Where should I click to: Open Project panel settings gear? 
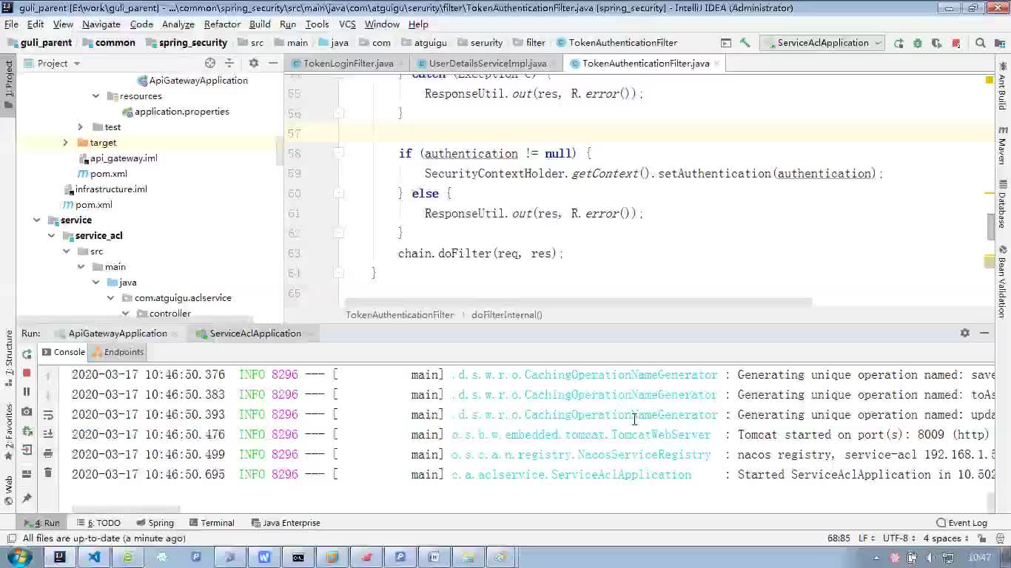253,64
